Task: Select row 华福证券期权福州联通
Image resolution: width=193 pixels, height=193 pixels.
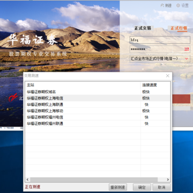Action: tap(98, 124)
